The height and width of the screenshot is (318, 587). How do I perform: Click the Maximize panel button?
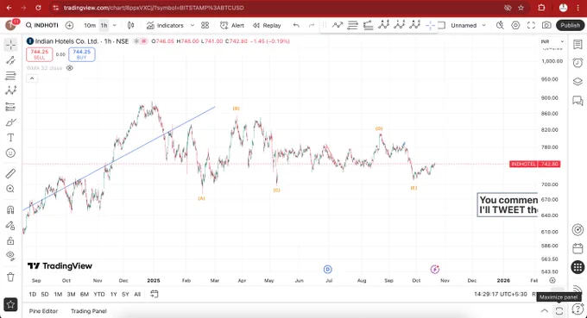click(559, 311)
